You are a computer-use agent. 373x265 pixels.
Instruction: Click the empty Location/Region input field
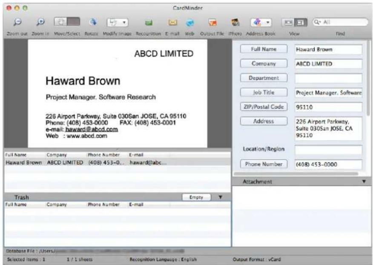pyautogui.click(x=329, y=150)
